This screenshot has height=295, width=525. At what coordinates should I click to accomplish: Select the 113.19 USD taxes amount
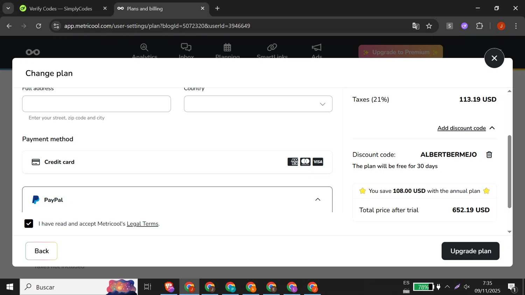(478, 100)
